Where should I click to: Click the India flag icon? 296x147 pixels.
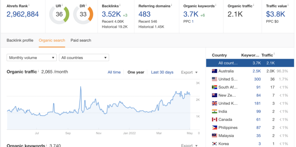[214, 112]
